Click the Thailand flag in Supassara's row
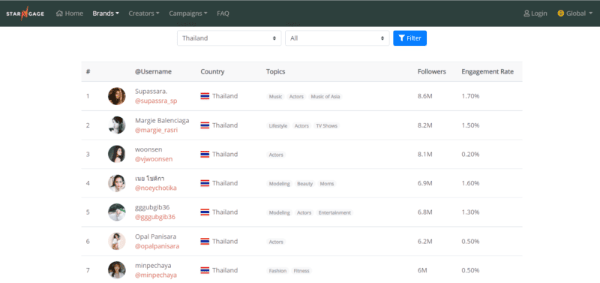 click(x=205, y=96)
